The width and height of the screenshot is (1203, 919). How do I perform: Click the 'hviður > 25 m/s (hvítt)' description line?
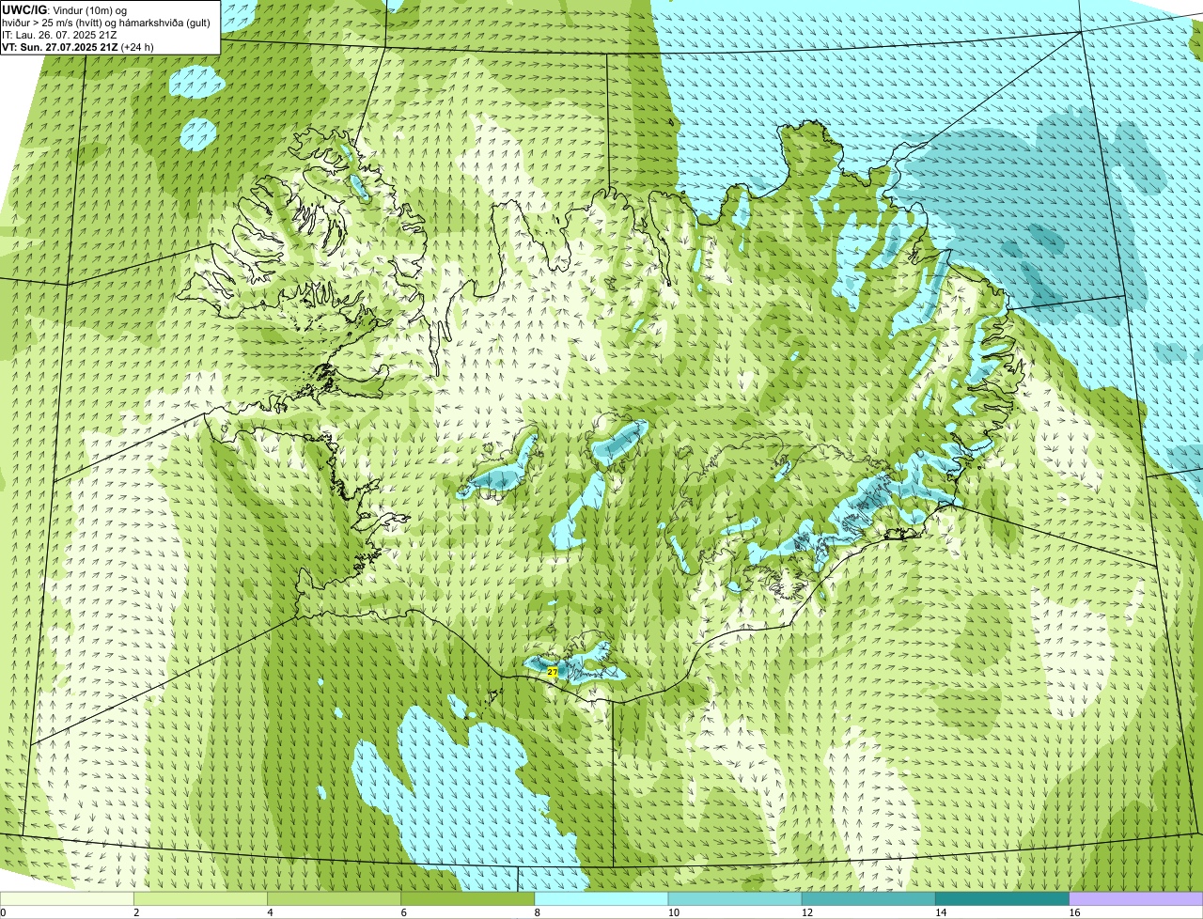point(106,23)
